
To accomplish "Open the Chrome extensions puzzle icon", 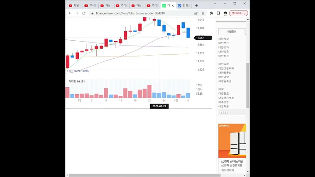I will point(211,13).
